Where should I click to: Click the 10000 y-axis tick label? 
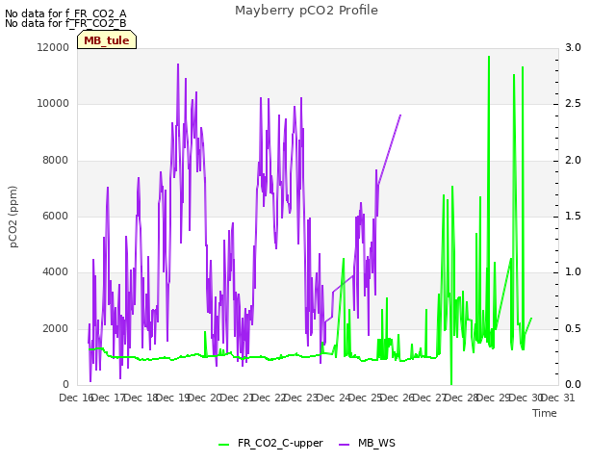tap(53, 104)
